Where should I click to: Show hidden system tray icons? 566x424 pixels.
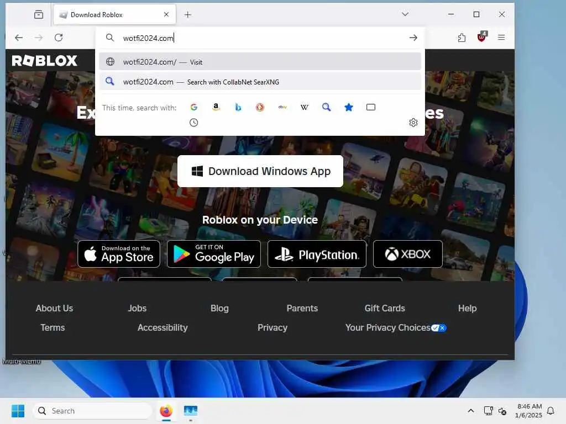pyautogui.click(x=471, y=411)
